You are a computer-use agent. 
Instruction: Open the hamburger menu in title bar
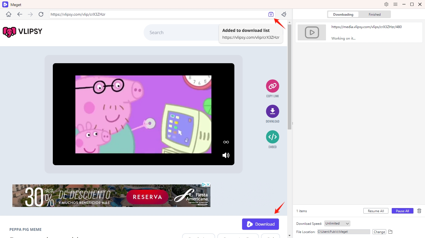click(395, 4)
